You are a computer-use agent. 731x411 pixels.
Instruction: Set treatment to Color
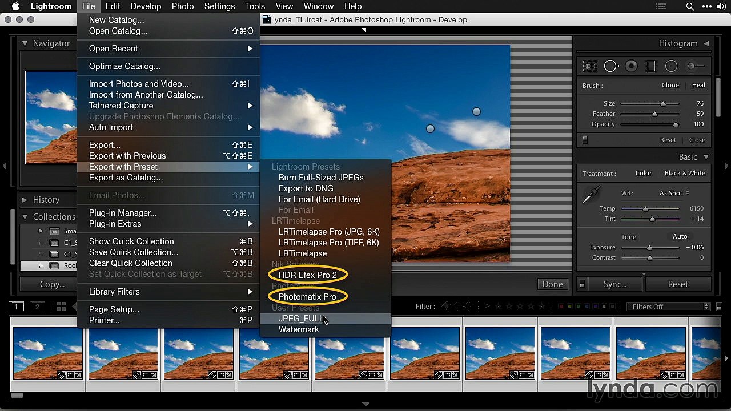(643, 173)
